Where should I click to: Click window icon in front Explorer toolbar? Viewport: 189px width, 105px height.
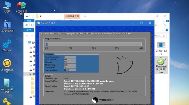click(x=26, y=25)
